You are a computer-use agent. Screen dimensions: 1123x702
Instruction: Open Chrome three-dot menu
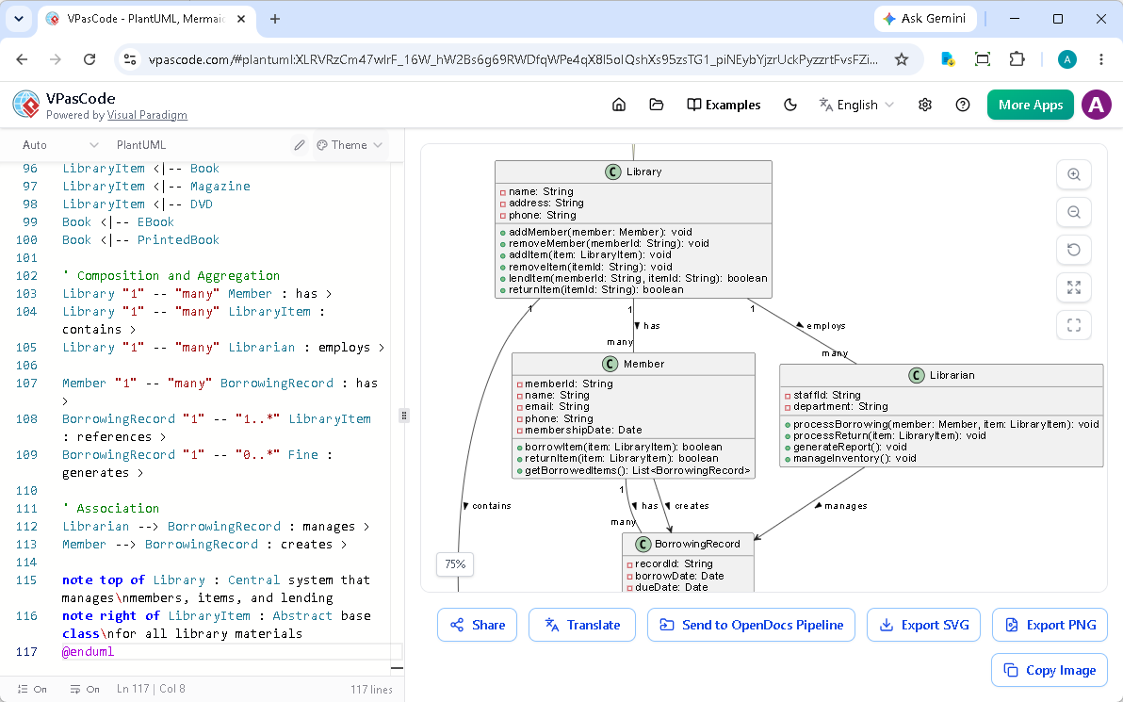coord(1100,59)
